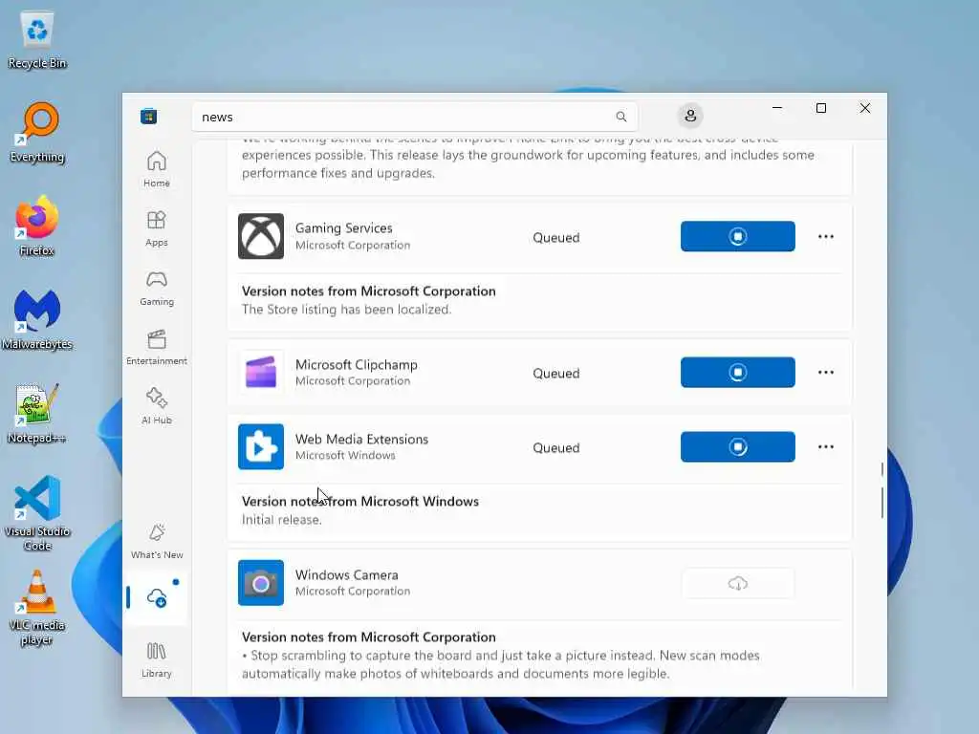The width and height of the screenshot is (979, 734).
Task: Click the search magnifier icon
Action: 620,117
